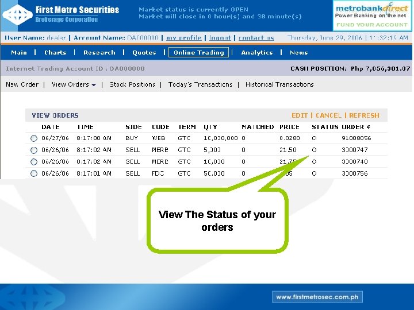Select the radio for MERB 10,000 sell order

[x=34, y=161]
